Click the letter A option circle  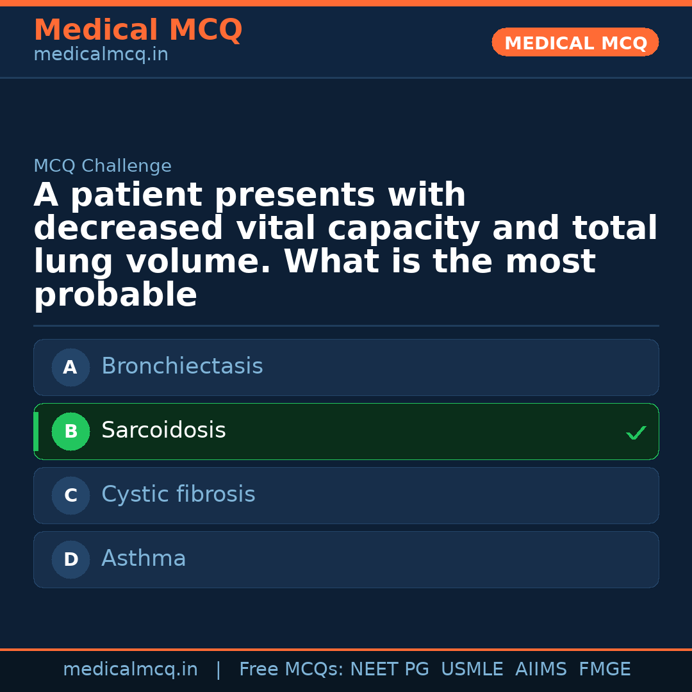point(70,368)
